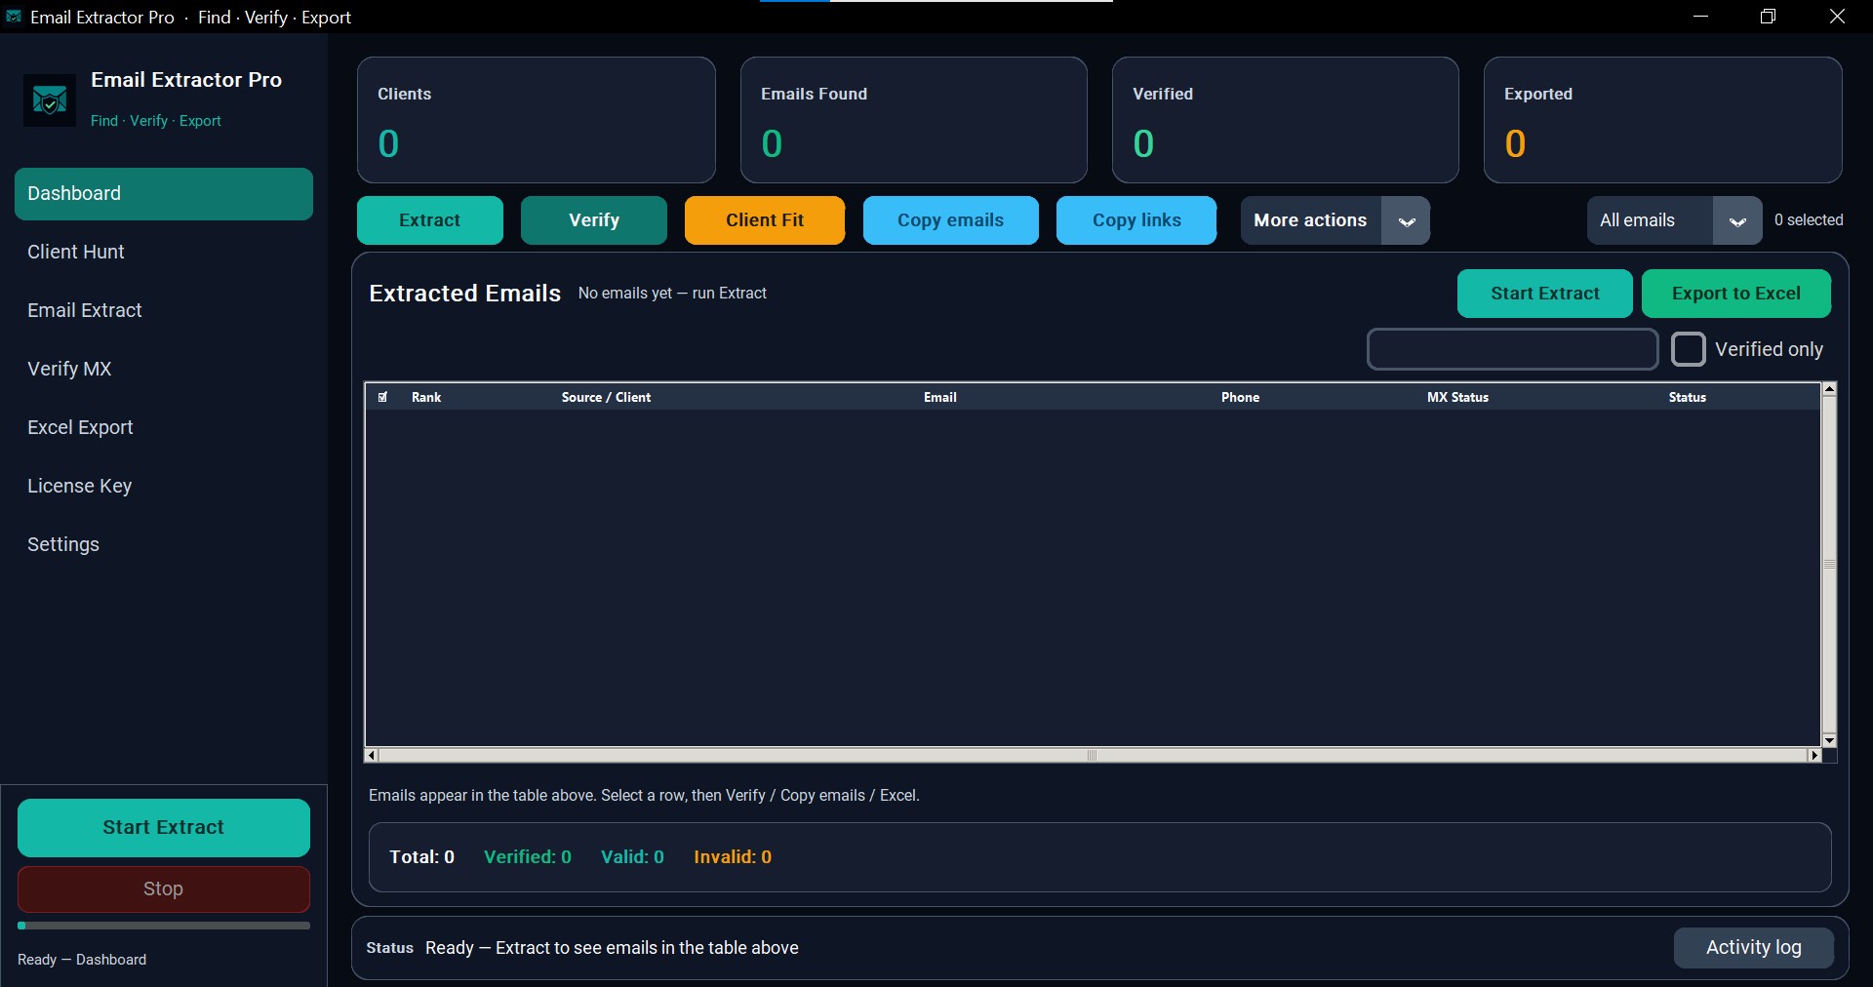The width and height of the screenshot is (1873, 987).
Task: Toggle the select-all checkbox in table header
Action: [383, 397]
